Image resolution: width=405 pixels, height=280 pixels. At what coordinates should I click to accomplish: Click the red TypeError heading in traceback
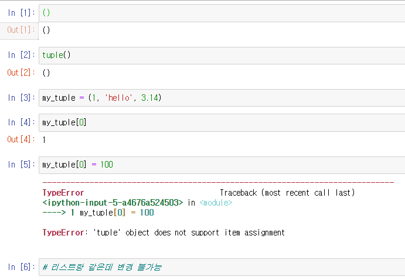pos(63,193)
